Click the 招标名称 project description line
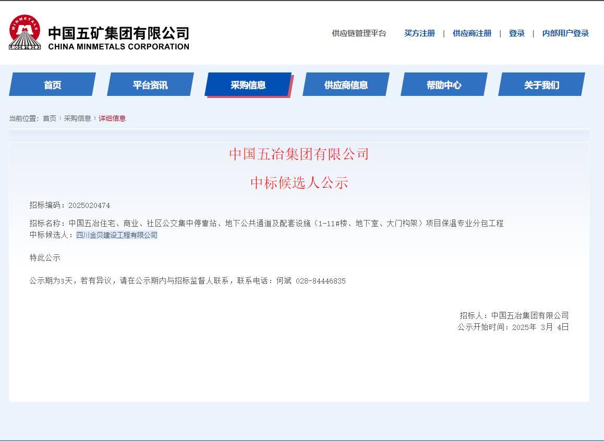604x441 pixels. coord(267,224)
